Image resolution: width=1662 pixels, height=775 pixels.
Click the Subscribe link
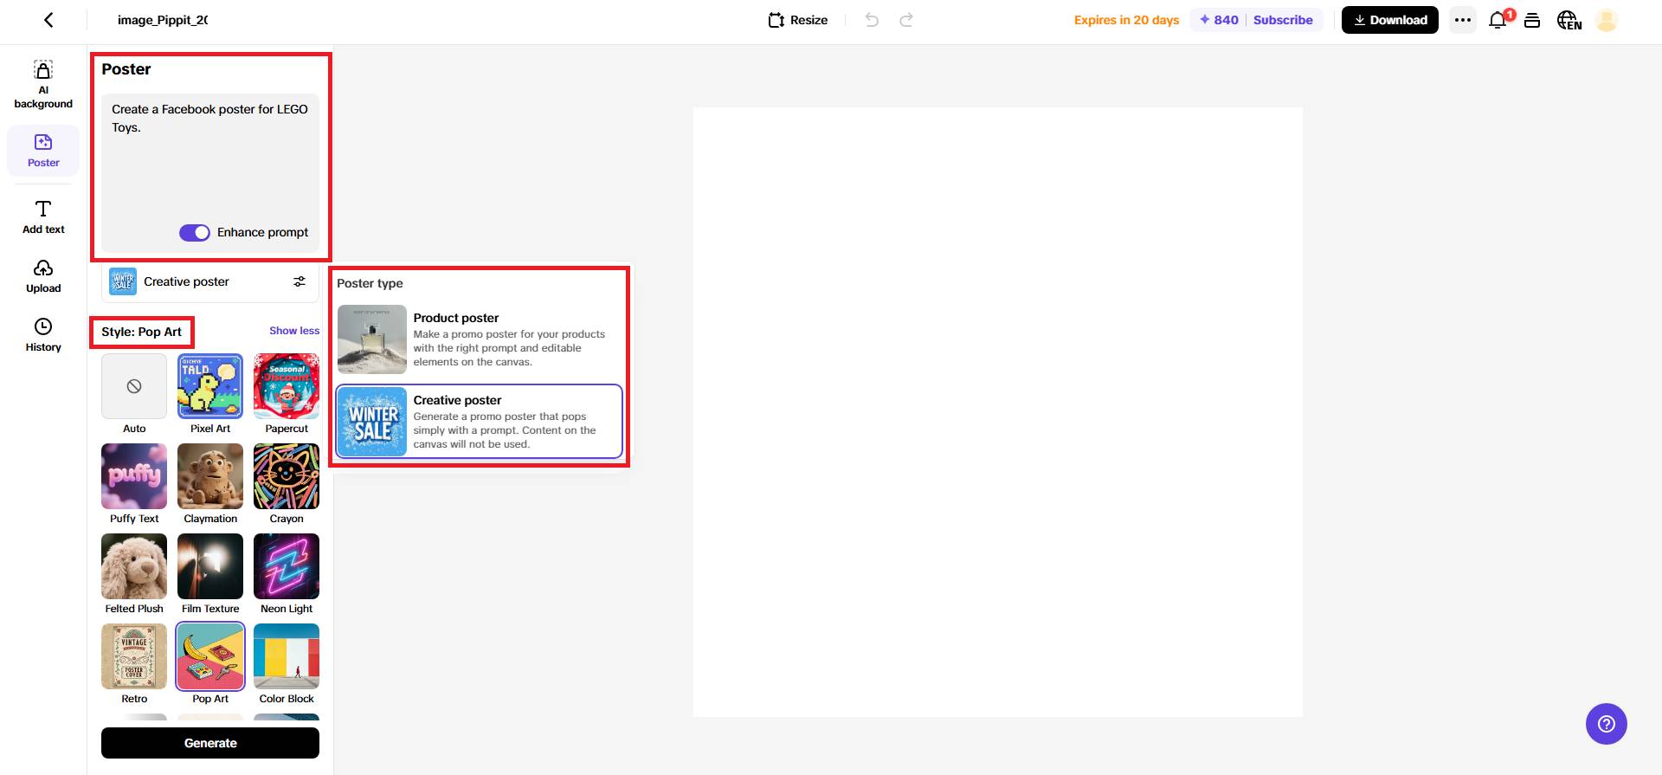tap(1283, 20)
